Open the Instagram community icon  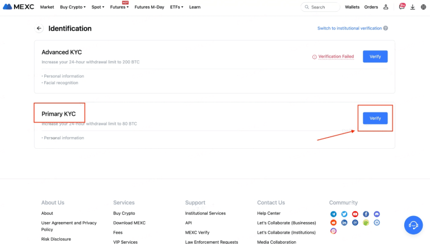334,231
